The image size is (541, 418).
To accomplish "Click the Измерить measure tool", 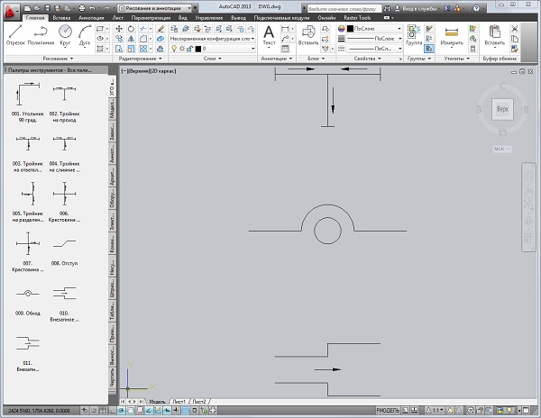I will click(x=453, y=34).
